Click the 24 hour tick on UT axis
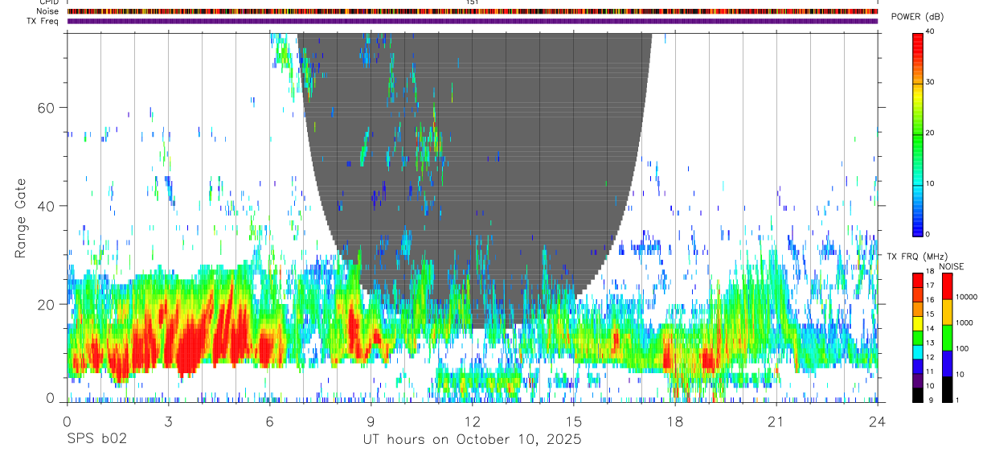 pyautogui.click(x=877, y=421)
